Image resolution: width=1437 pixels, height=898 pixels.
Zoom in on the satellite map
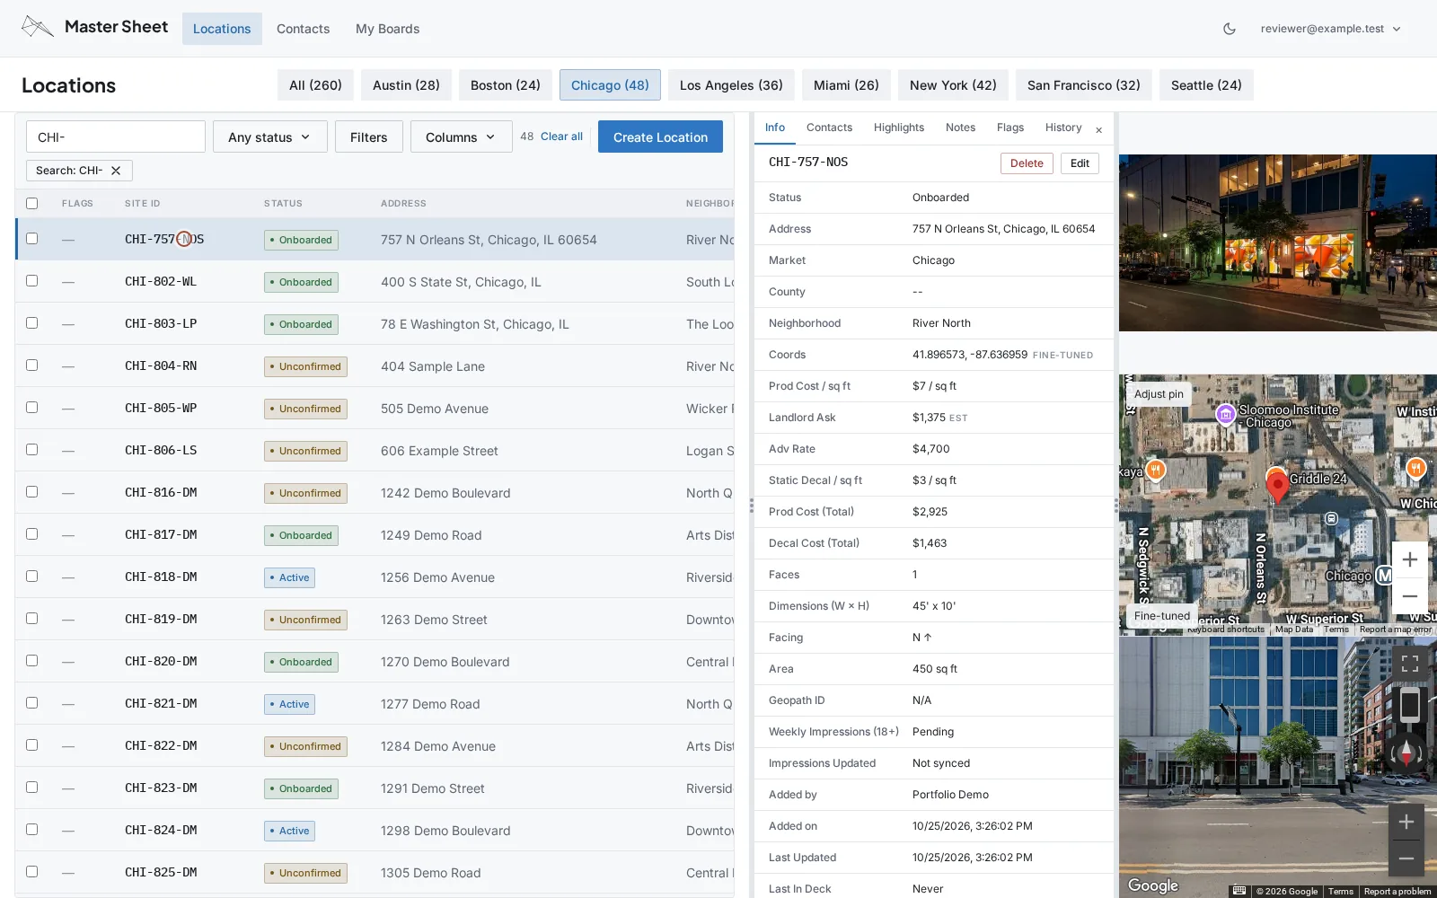pos(1410,559)
